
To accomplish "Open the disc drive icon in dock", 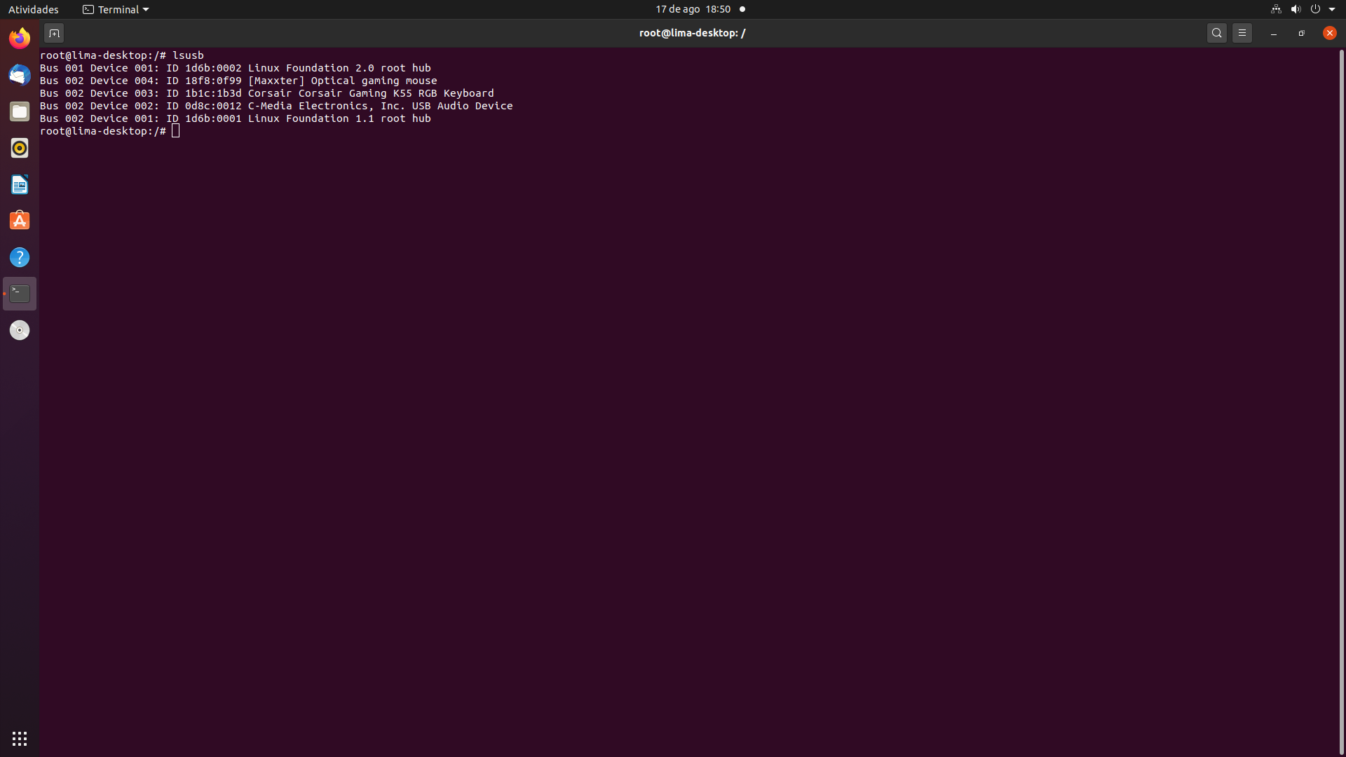I will 20,330.
